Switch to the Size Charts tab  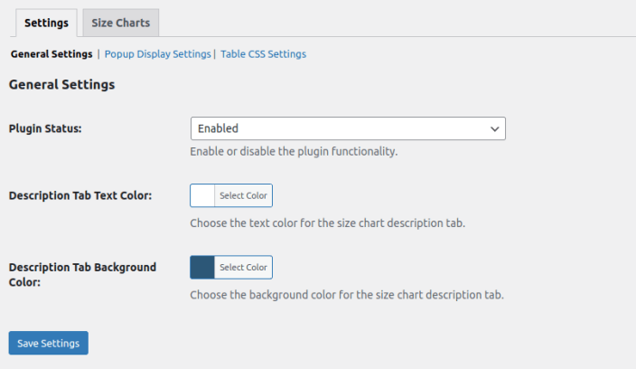click(120, 23)
